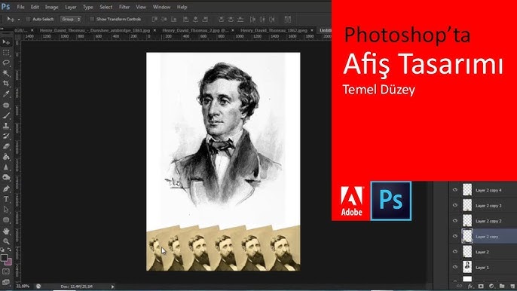Image resolution: width=517 pixels, height=291 pixels.
Task: Close the Henry_David_Thoreau_2.jpg tab
Action: coord(233,30)
